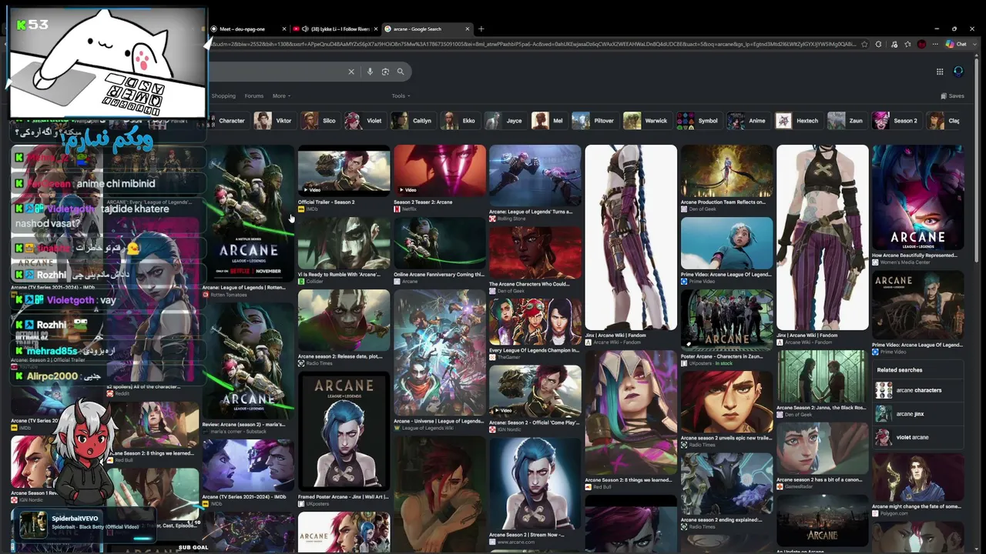
Task: Filter images by the Violet chip
Action: tap(365, 121)
